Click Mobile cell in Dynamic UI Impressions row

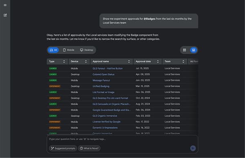(x=74, y=127)
